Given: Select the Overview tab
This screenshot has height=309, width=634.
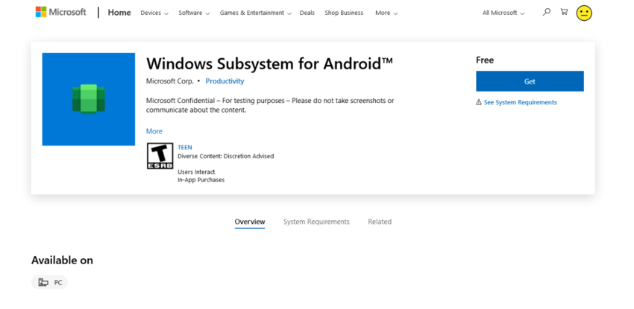Looking at the screenshot, I should click(250, 222).
